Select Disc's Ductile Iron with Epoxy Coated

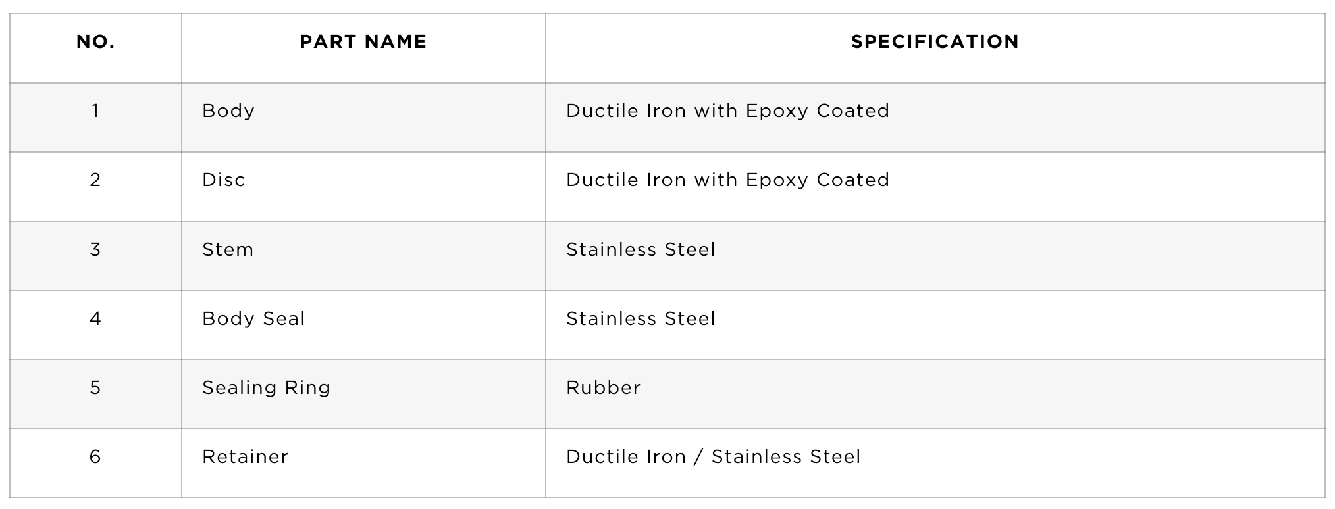[727, 180]
